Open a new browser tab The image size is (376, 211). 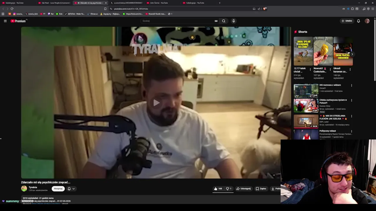(219, 3)
